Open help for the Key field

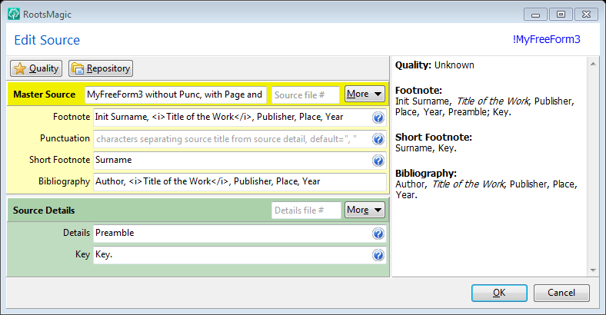pos(378,255)
